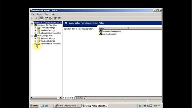
Task: Click the demo policy root icon in tree
Action: [x=32, y=22]
